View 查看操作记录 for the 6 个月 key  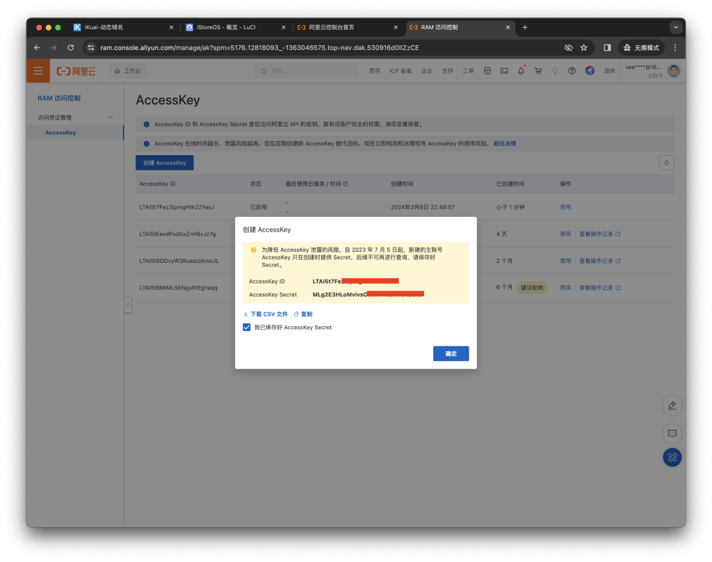[599, 287]
